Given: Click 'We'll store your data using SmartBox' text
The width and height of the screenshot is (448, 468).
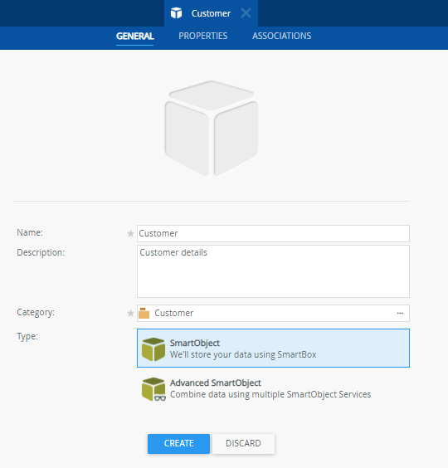Looking at the screenshot, I should (243, 354).
